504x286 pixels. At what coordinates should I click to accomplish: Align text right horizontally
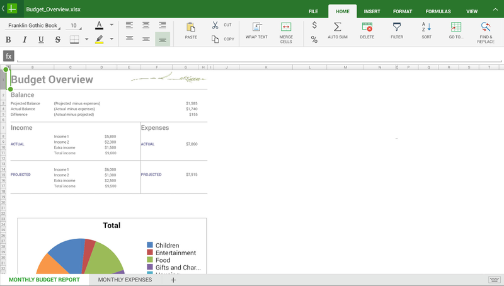(x=163, y=25)
